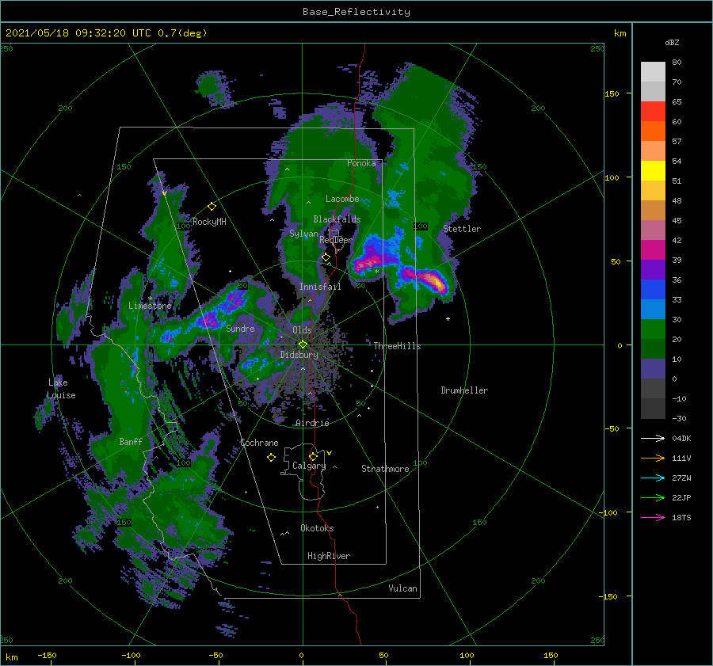Select the slate-purple 0-10 dBZ swatch

[x=653, y=369]
